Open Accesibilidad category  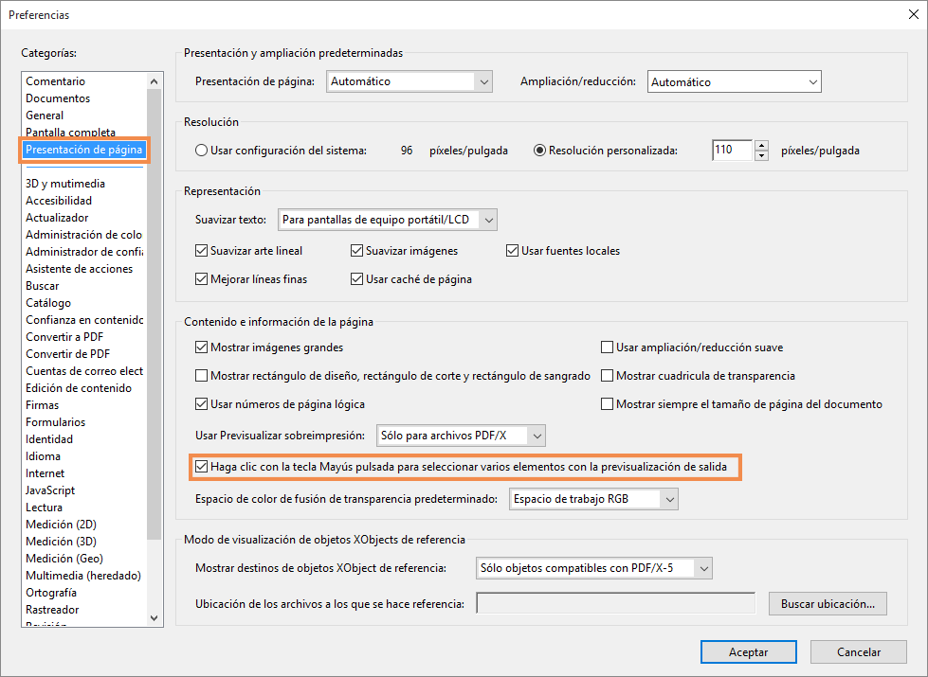coord(59,201)
